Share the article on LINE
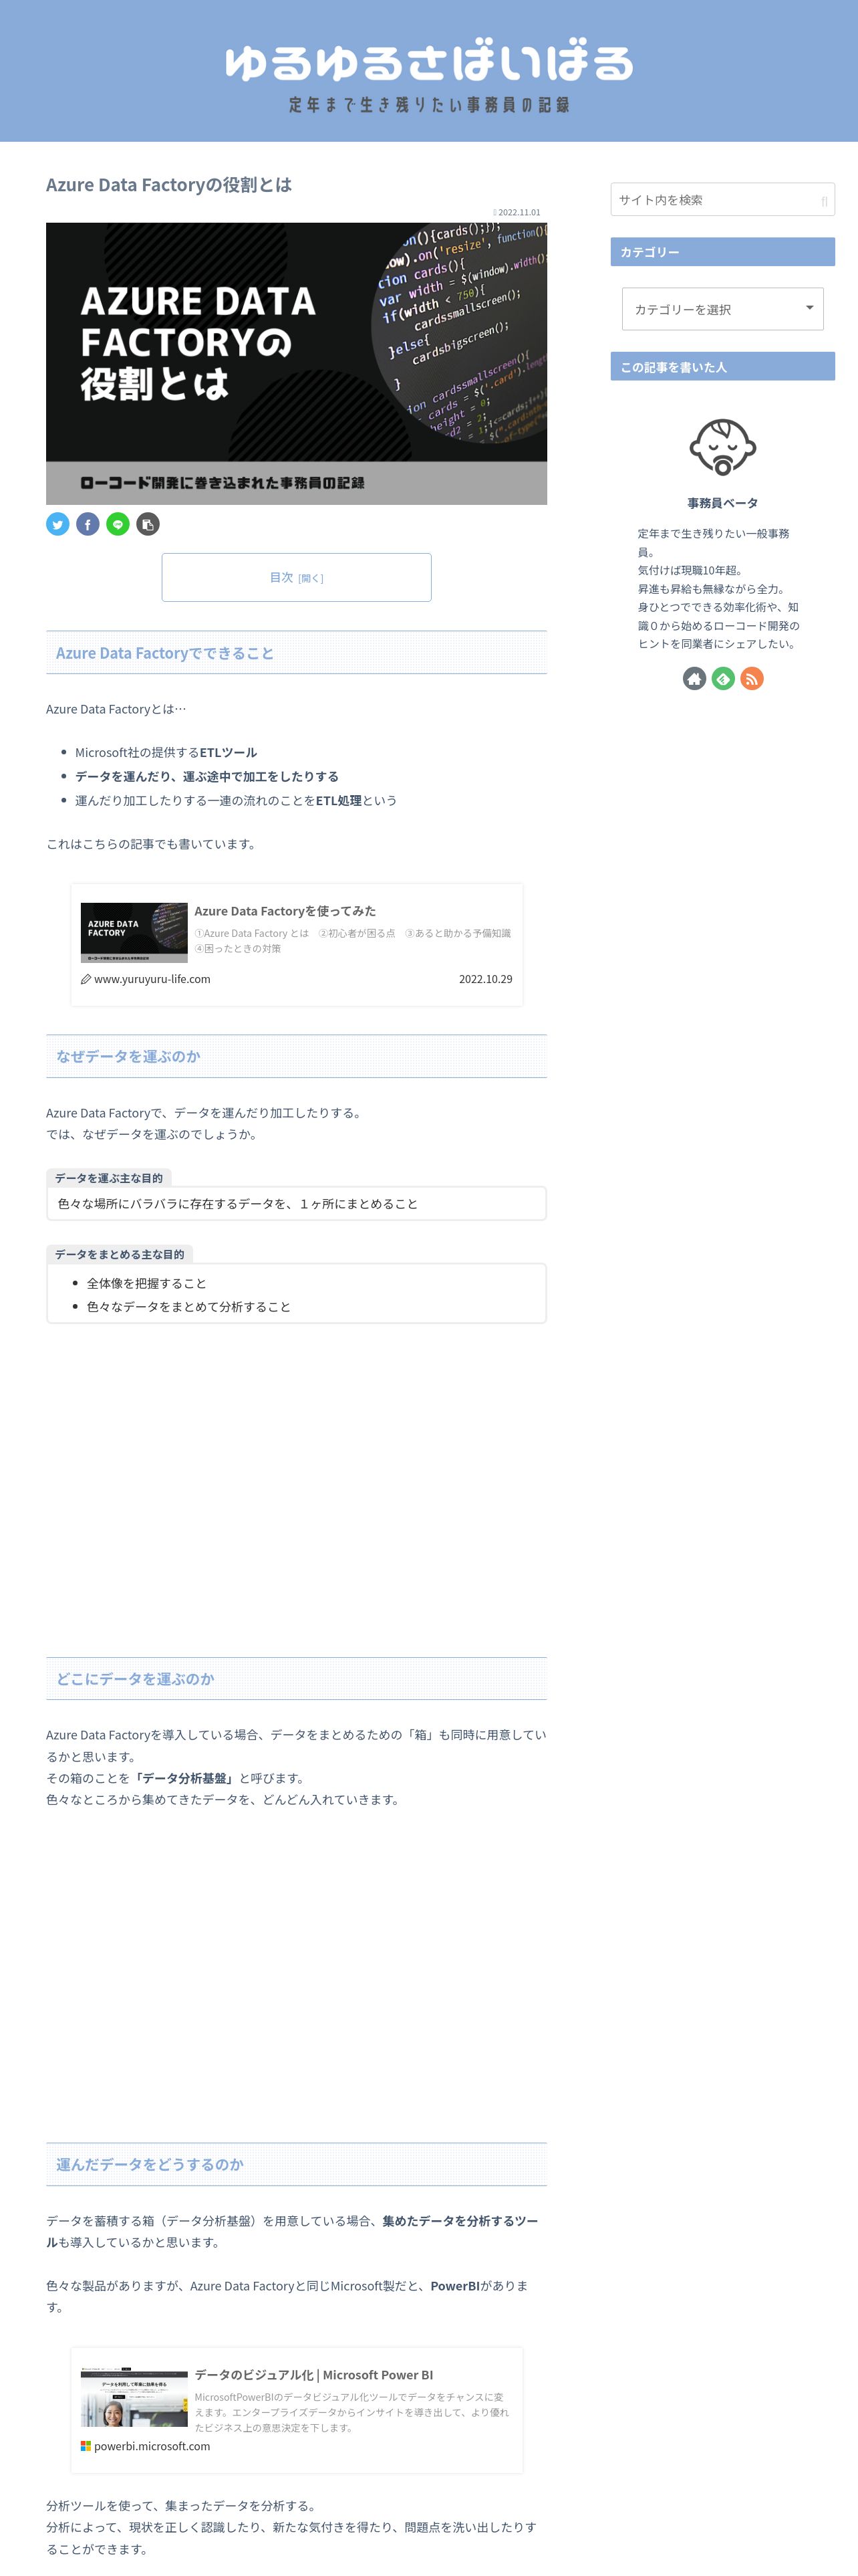Viewport: 858px width, 2576px height. point(118,524)
